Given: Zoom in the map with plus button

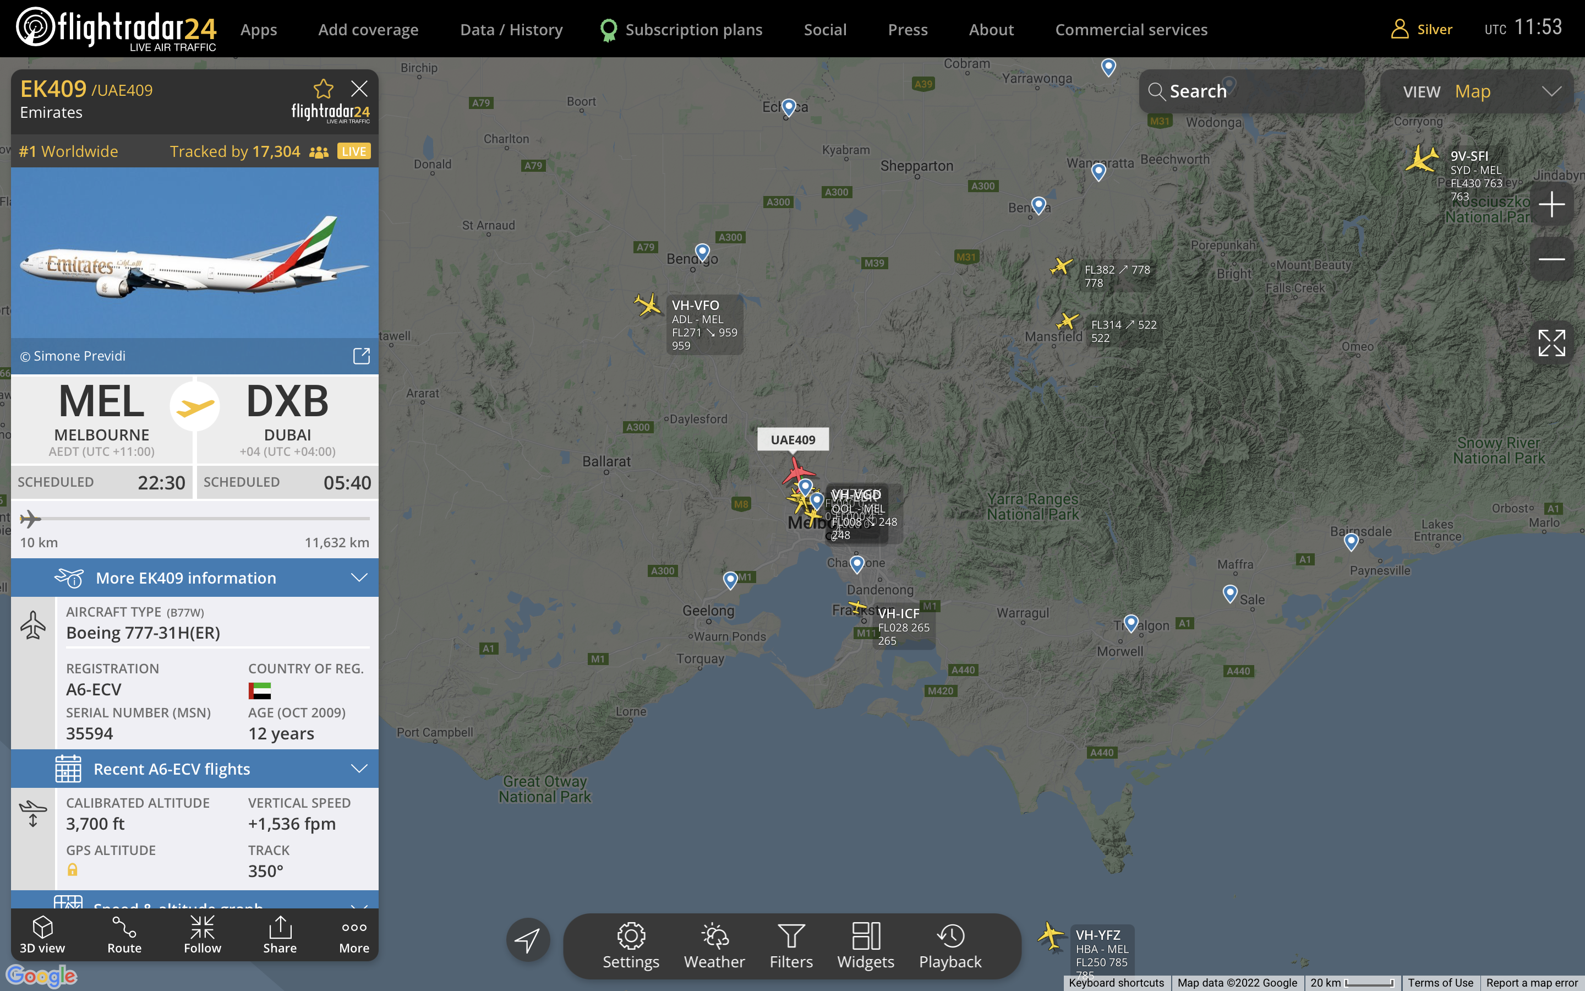Looking at the screenshot, I should 1551,204.
